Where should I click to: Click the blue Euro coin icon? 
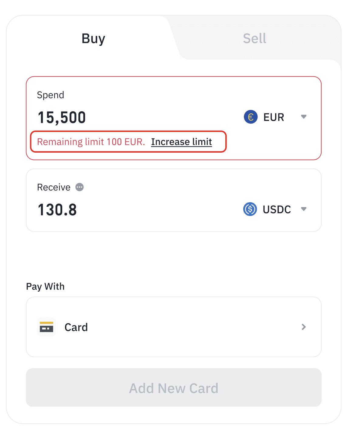point(251,117)
